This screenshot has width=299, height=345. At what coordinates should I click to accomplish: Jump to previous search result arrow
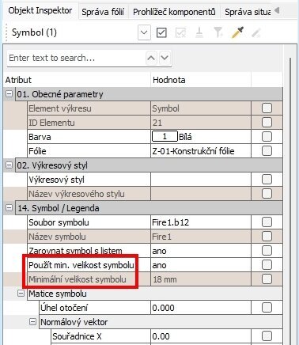(x=151, y=58)
